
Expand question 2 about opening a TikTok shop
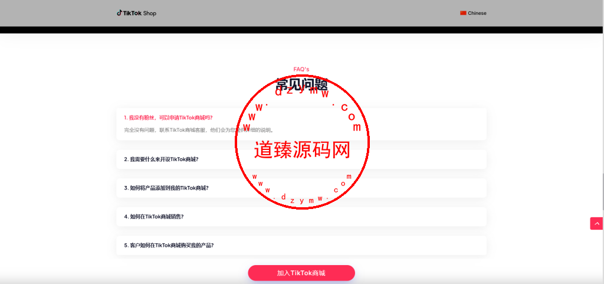pyautogui.click(x=301, y=159)
